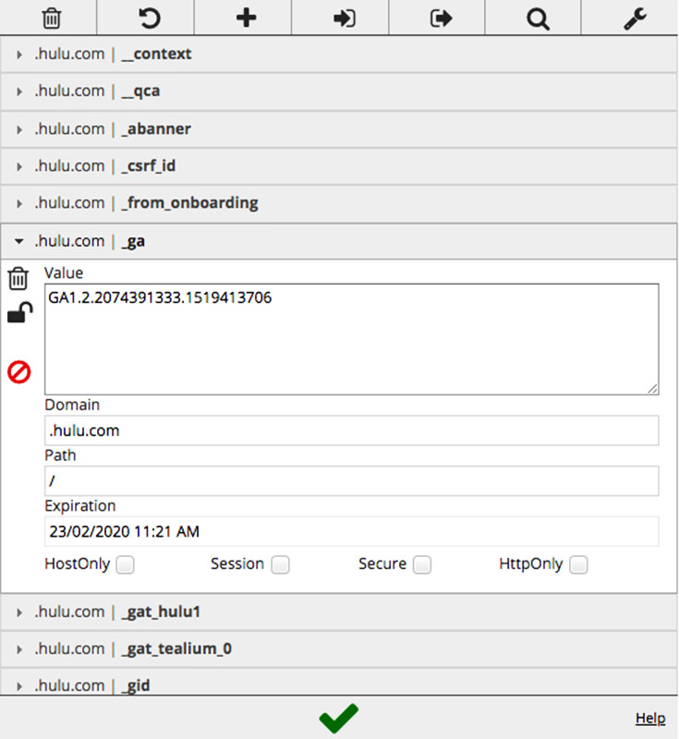Click the reset/undo arrow toolbar icon
679x739 pixels.
(149, 18)
